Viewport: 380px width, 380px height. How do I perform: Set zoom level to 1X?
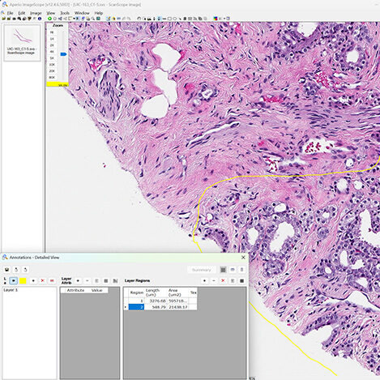pos(52,39)
